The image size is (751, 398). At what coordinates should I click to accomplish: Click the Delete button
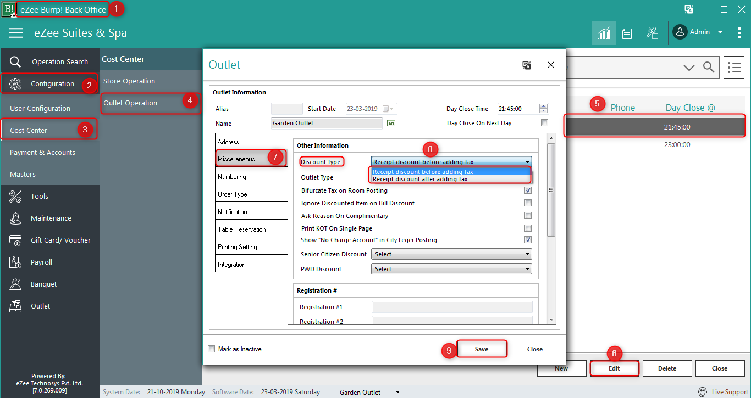point(667,368)
